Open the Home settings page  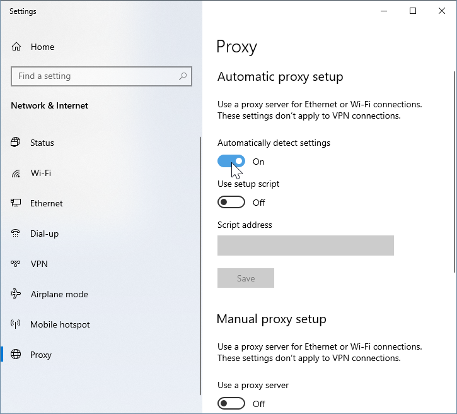(42, 47)
